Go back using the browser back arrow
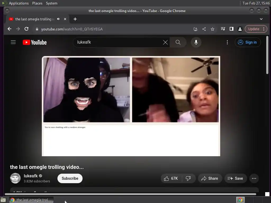This screenshot has height=203, width=271. [10, 29]
